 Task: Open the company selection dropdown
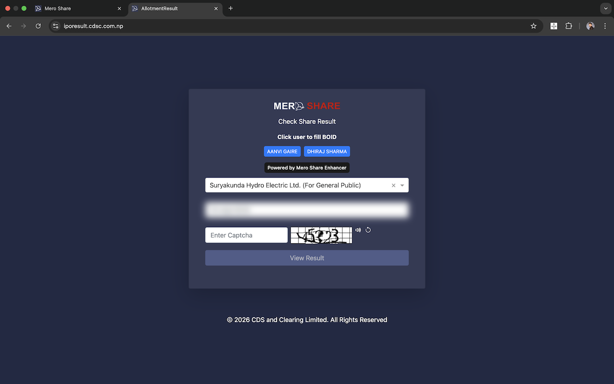pos(307,185)
